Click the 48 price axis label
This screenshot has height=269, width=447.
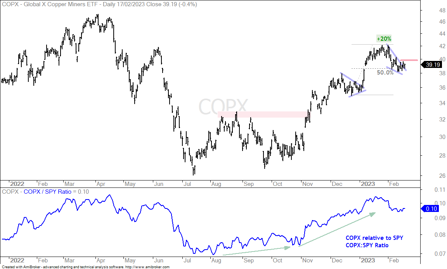pyautogui.click(x=442, y=10)
